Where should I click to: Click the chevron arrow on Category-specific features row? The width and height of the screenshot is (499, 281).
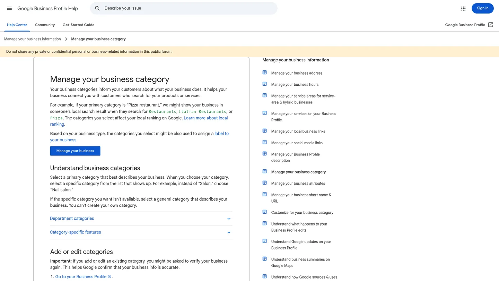(x=229, y=233)
